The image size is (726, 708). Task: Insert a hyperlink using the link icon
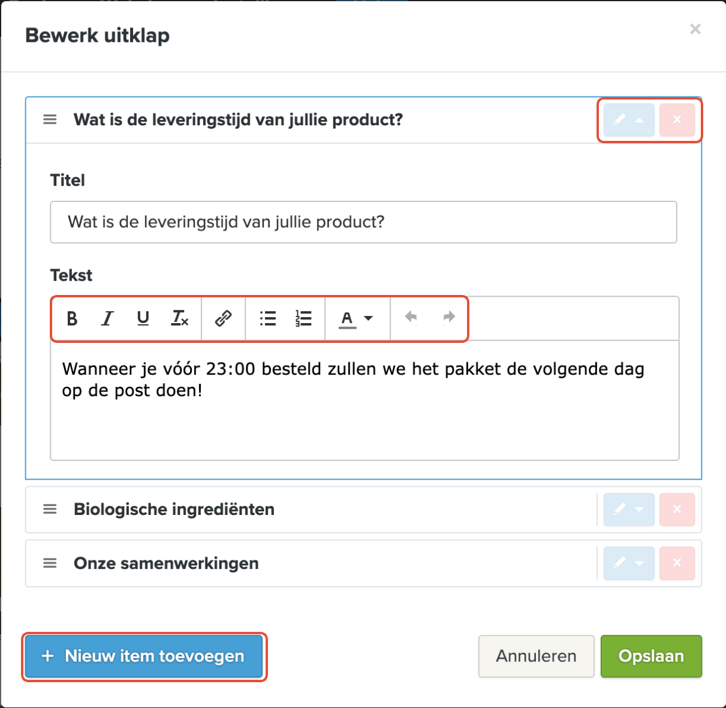click(x=223, y=318)
